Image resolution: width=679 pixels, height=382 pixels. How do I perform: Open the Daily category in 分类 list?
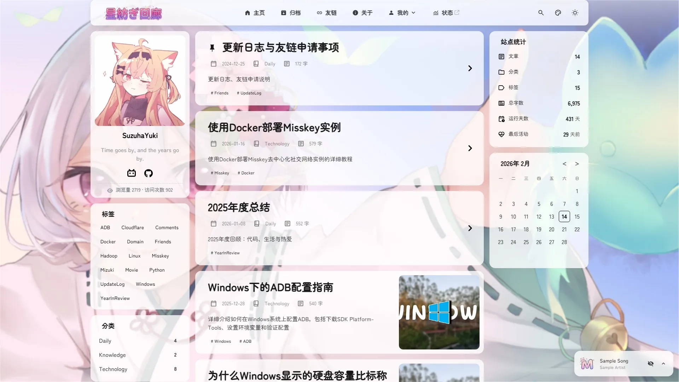click(x=140, y=341)
